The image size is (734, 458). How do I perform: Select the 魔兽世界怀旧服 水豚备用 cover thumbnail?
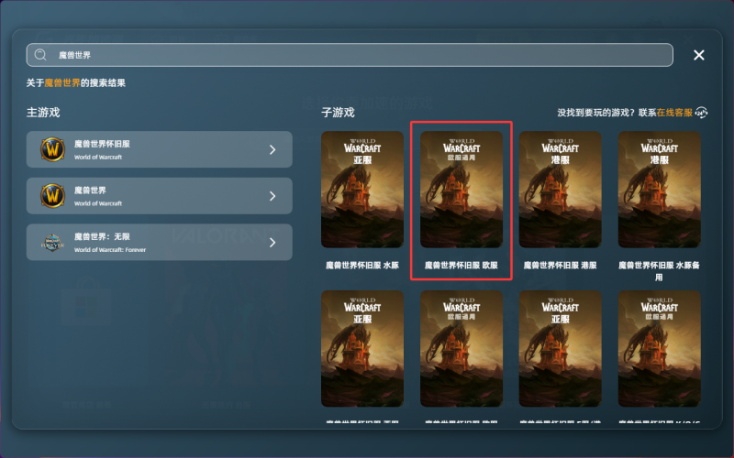660,190
